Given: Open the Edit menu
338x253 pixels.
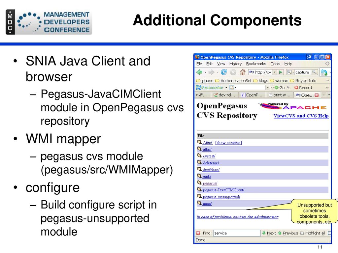Looking at the screenshot, I should tap(210, 64).
